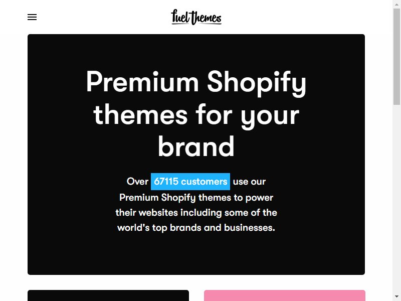This screenshot has height=301, width=401.
Task: Click the highlighted "67115 customers" text
Action: coord(190,182)
